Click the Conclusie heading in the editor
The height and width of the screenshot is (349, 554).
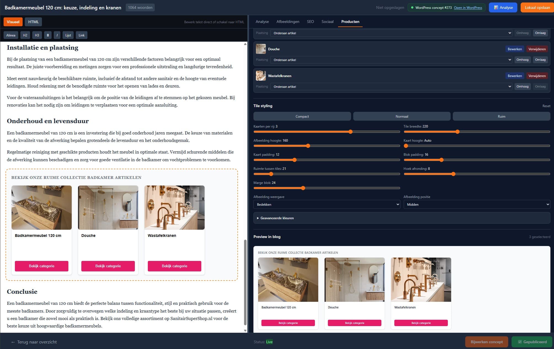click(x=22, y=292)
